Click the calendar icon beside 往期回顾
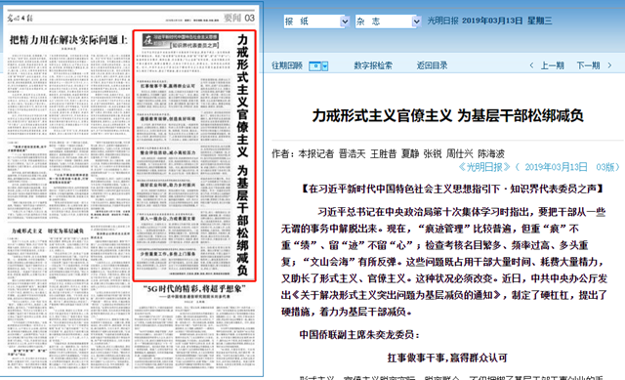The height and width of the screenshot is (380, 625). 314,65
